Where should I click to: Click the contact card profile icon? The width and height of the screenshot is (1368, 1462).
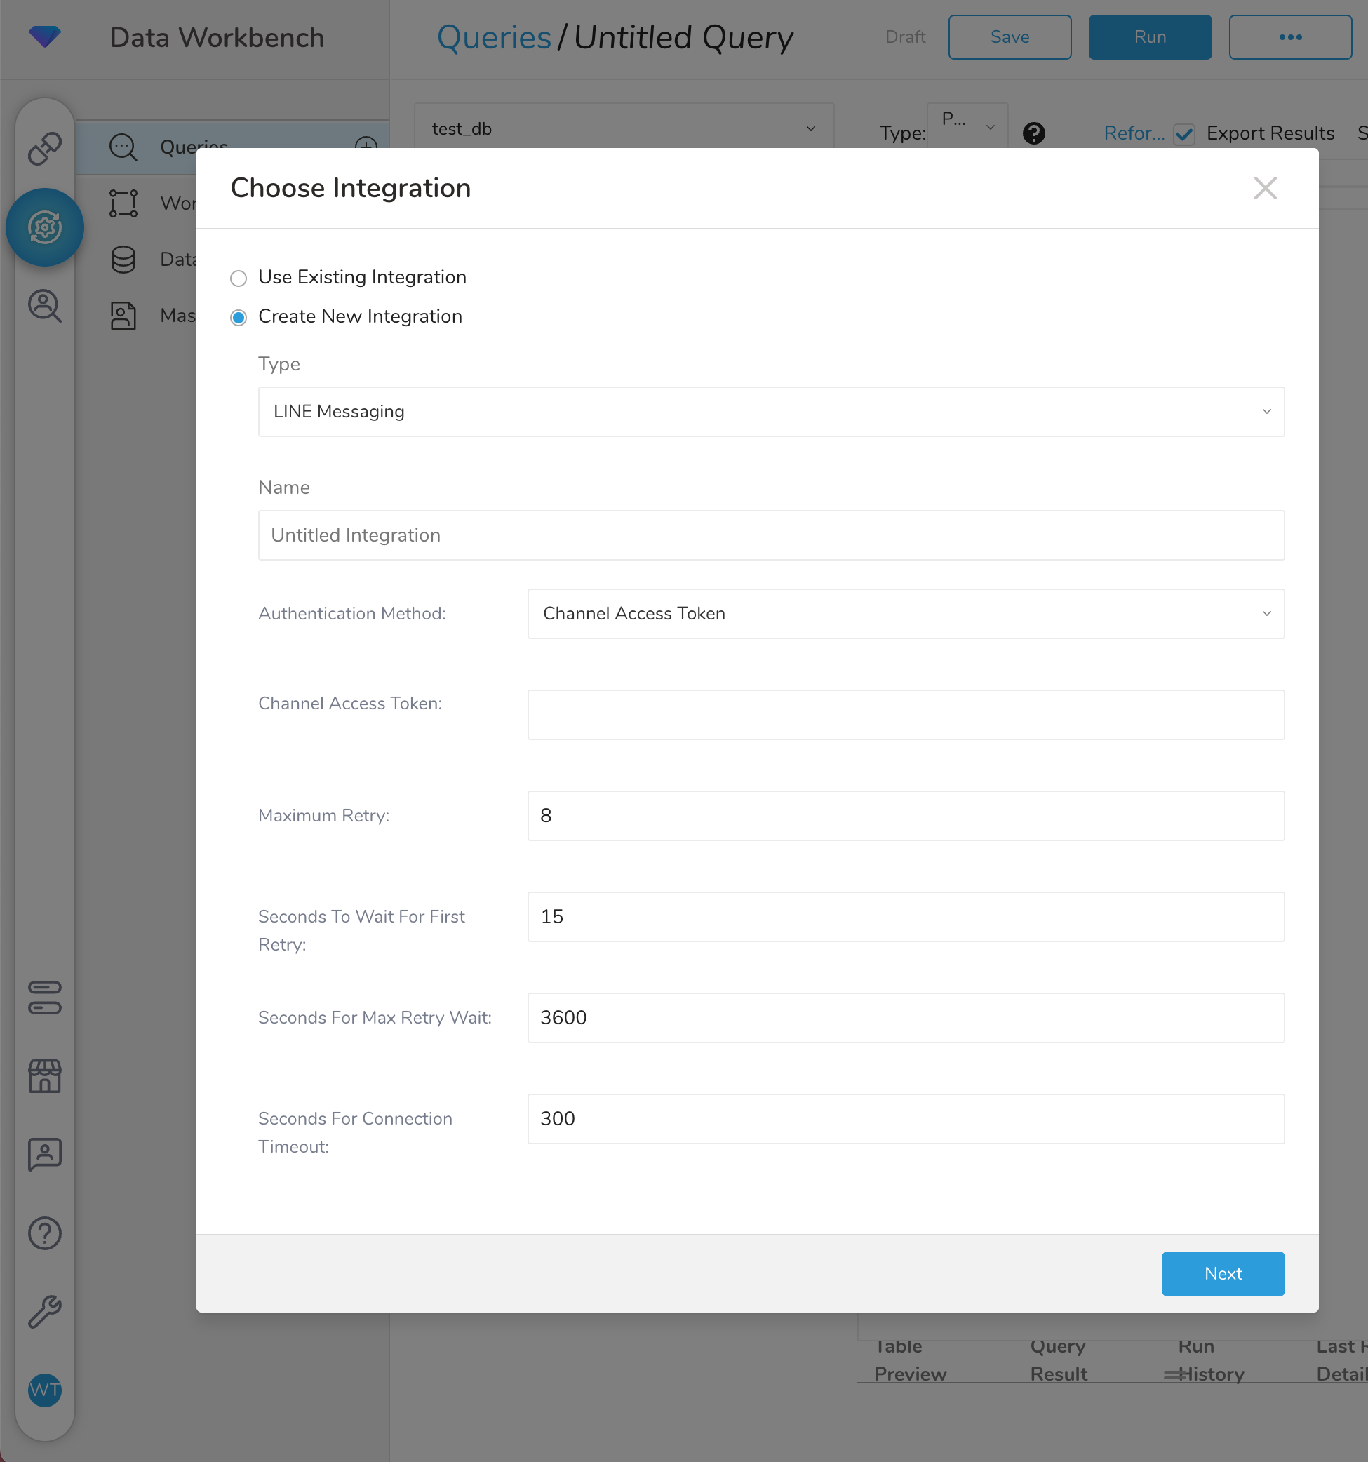click(44, 1155)
